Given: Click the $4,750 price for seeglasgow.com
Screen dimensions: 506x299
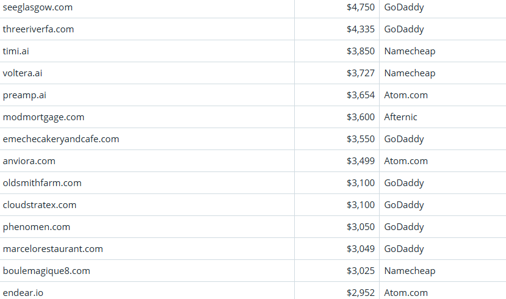Looking at the screenshot, I should [x=361, y=7].
